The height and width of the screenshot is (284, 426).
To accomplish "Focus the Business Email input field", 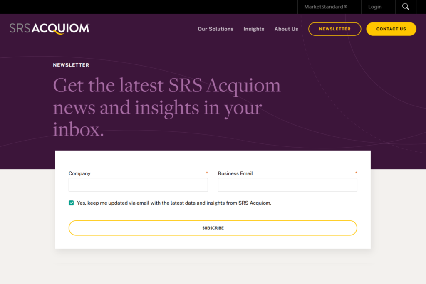I will coord(287,185).
